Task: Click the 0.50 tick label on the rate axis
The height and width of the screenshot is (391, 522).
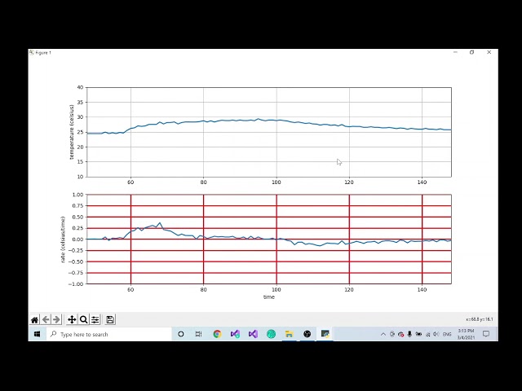Action: click(77, 217)
